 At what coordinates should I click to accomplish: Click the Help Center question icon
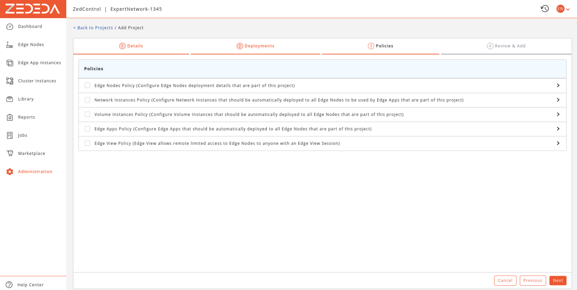coord(9,285)
